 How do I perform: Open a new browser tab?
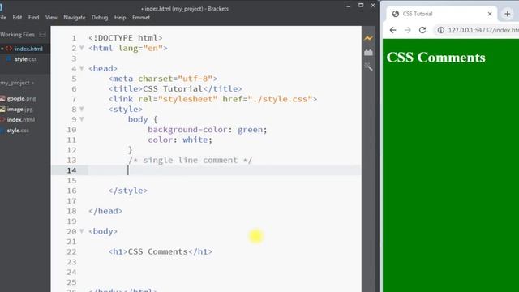(507, 14)
